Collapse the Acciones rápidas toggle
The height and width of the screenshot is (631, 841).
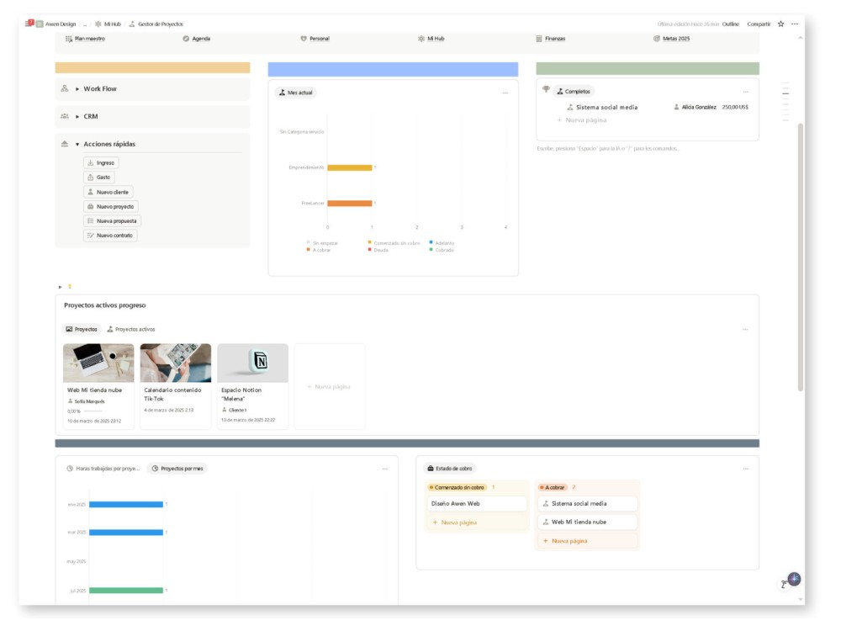[77, 145]
